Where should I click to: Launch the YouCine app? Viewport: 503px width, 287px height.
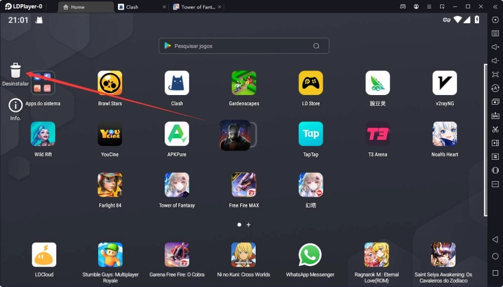(110, 134)
